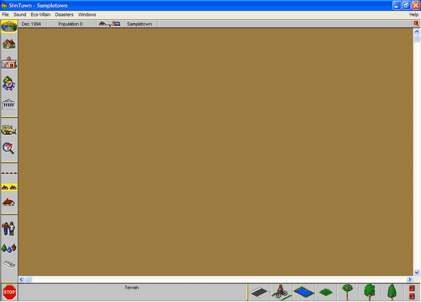Open the trees and water resources icon

(x=9, y=248)
